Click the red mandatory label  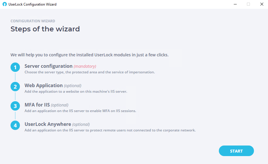(85, 66)
